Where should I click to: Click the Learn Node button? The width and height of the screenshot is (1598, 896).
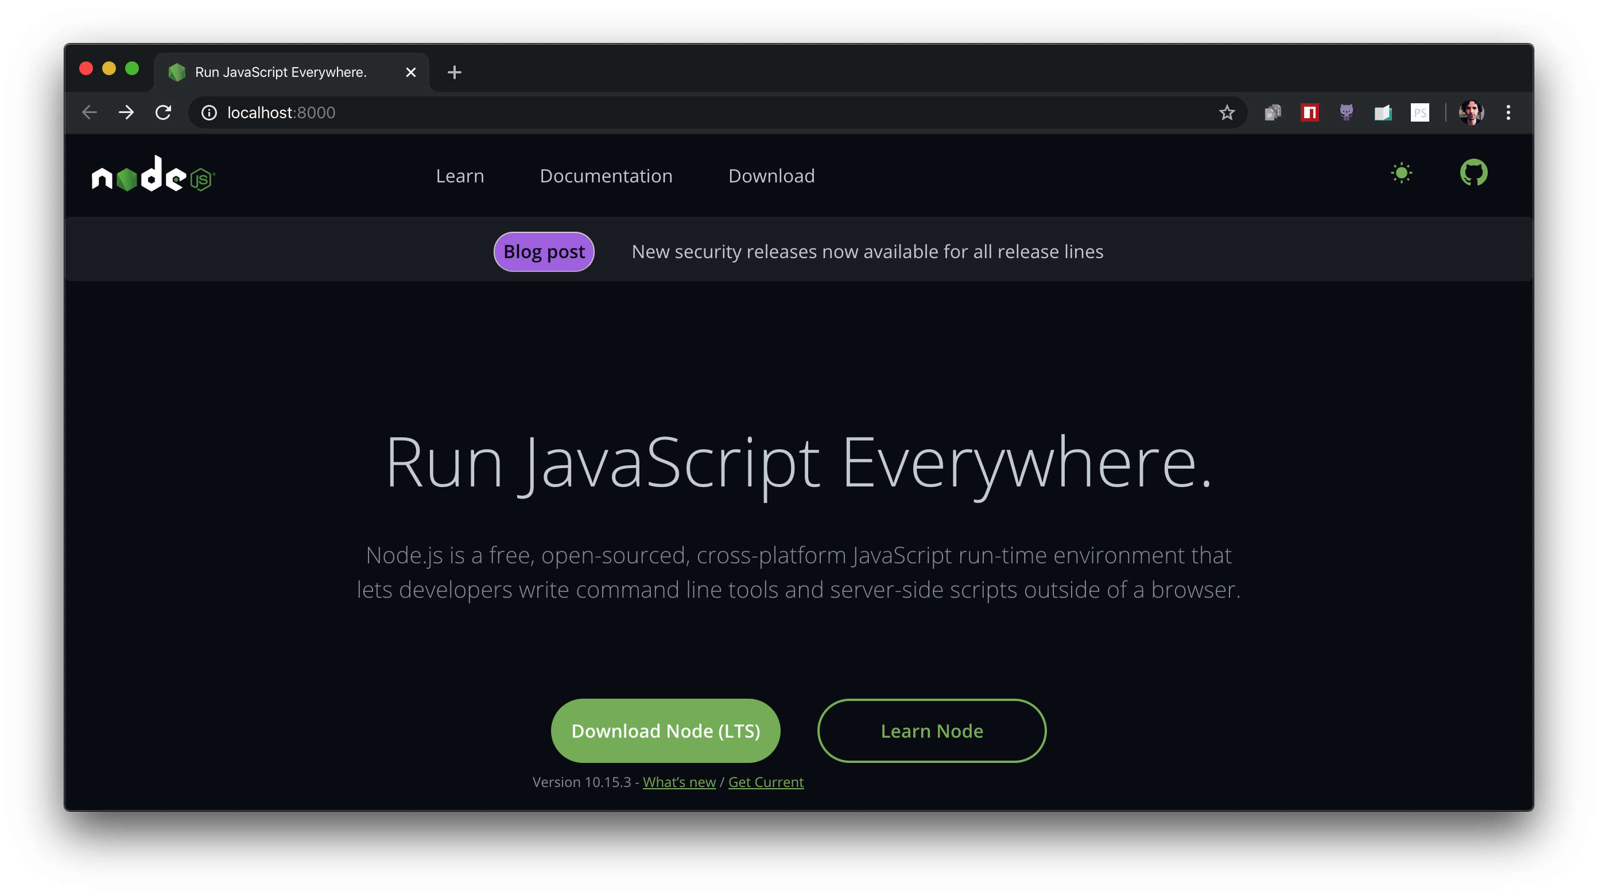coord(932,730)
